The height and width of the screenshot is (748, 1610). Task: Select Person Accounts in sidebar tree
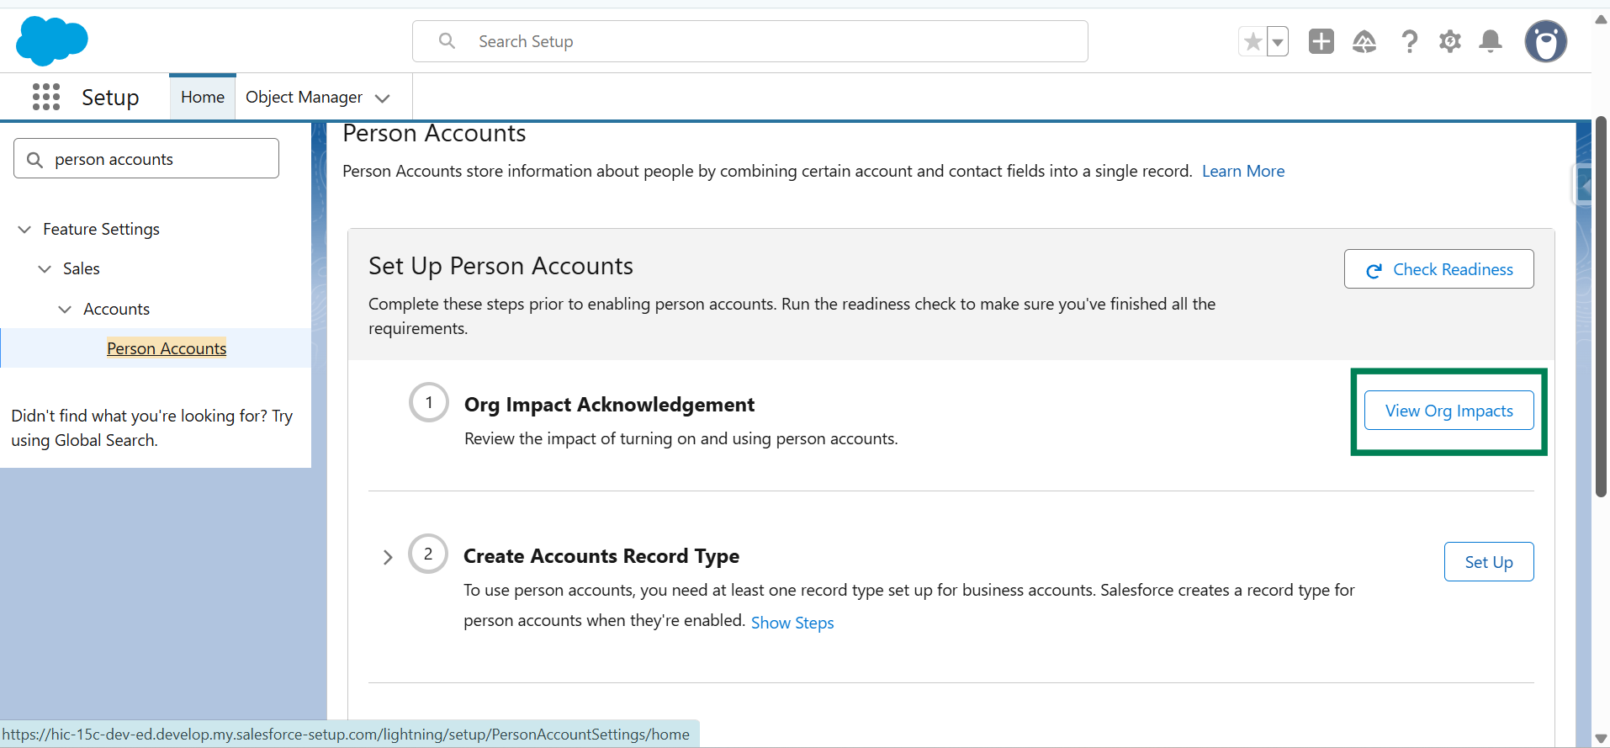167,348
